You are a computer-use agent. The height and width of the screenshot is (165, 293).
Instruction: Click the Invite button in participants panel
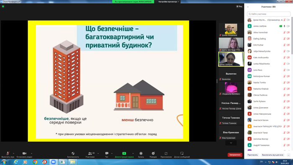[x=252, y=155]
